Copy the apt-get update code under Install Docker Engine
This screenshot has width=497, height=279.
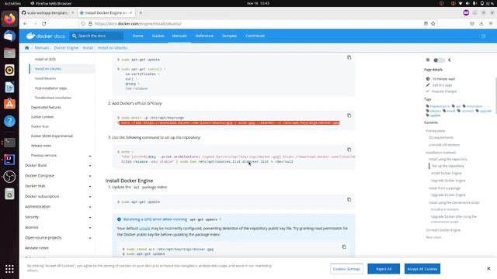pos(349,200)
